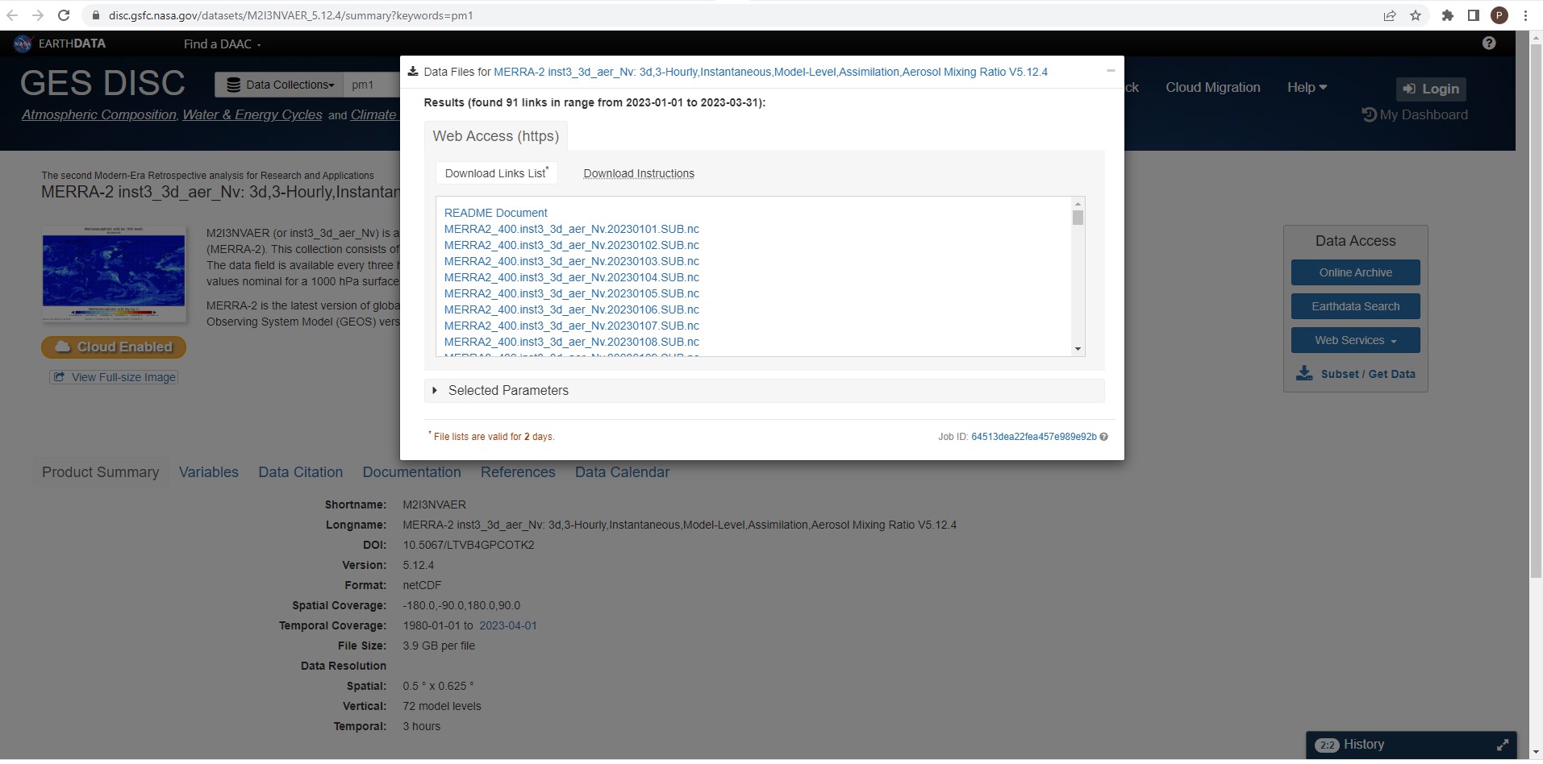Expand the History panel using its fullscreen icon

[x=1504, y=745]
